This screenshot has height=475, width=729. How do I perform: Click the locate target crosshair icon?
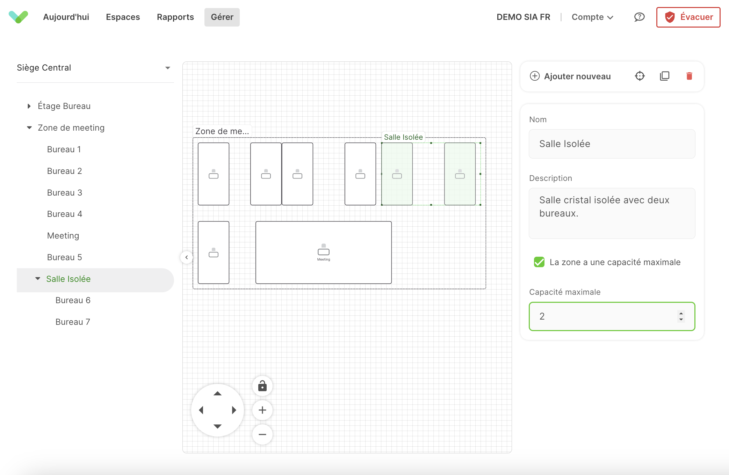[x=640, y=76]
